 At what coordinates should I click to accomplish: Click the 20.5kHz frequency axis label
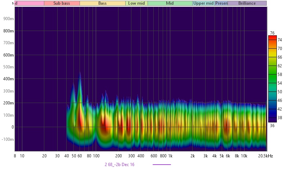click(266, 156)
